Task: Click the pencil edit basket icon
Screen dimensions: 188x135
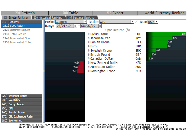Action: point(136,22)
